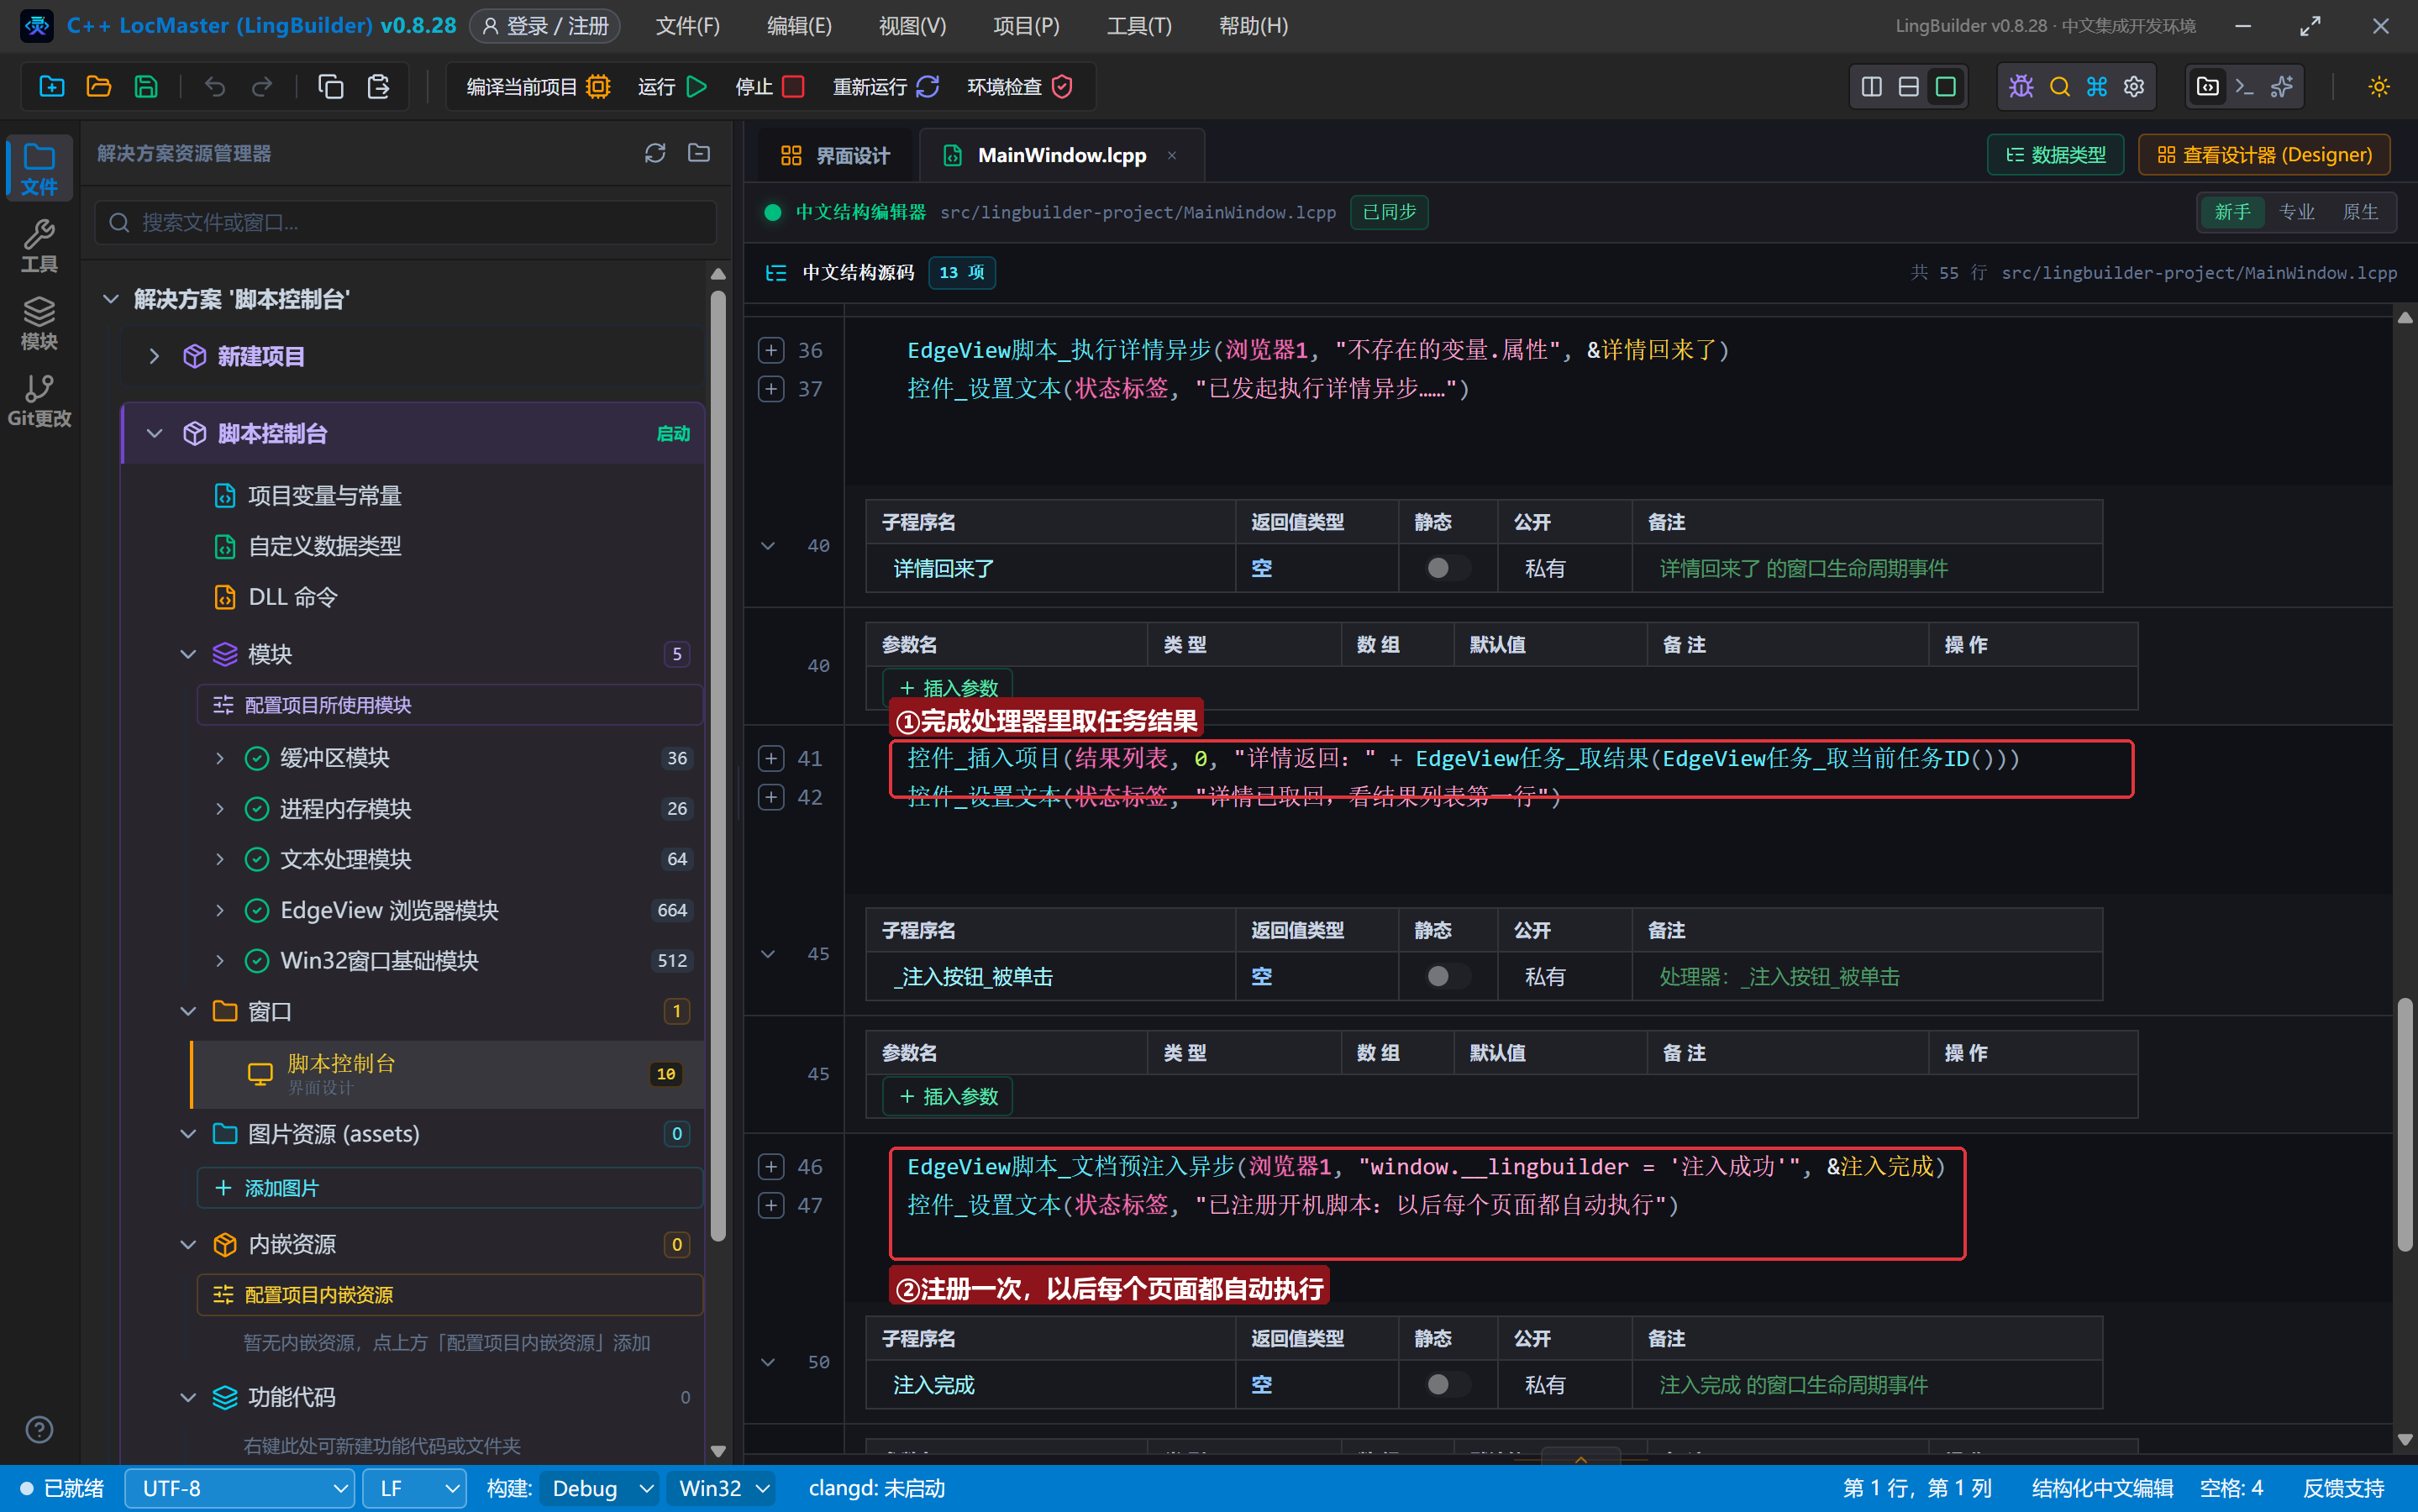Switch to the 界面设计 tab

click(x=835, y=155)
